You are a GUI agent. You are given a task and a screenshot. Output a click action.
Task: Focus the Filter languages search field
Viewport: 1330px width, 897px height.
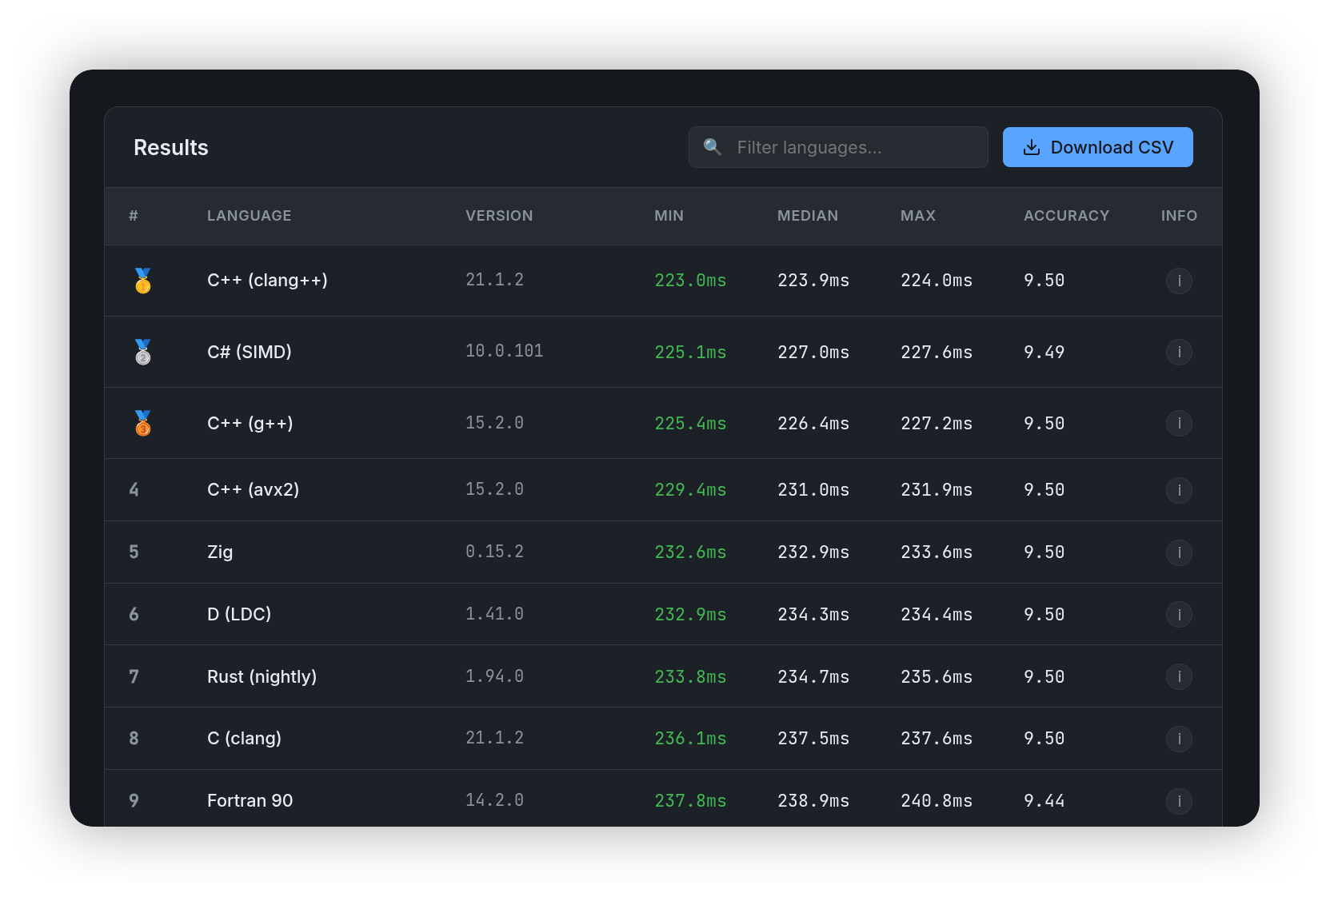point(848,147)
